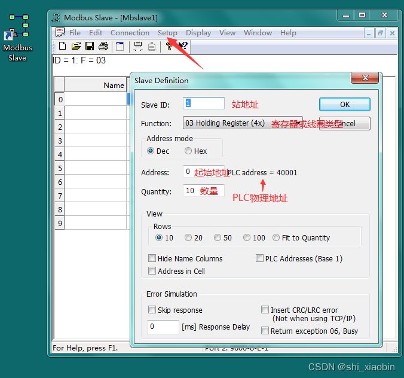Screen dimensions: 404x378
Task: Minimize the Modbus Slave main window
Action: tap(346, 15)
